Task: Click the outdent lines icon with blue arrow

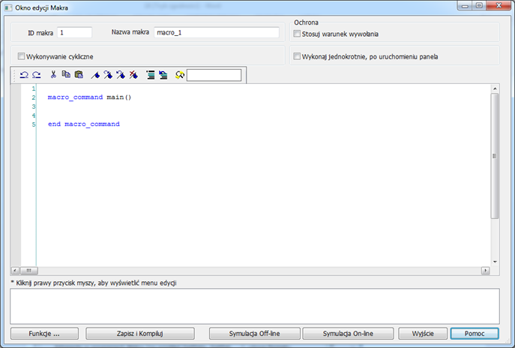Action: pos(163,75)
